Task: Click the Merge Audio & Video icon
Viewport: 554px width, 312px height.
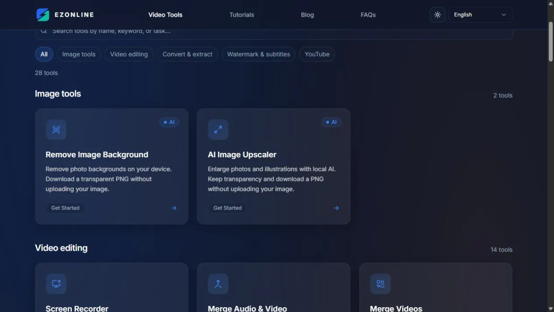Action: click(218, 284)
